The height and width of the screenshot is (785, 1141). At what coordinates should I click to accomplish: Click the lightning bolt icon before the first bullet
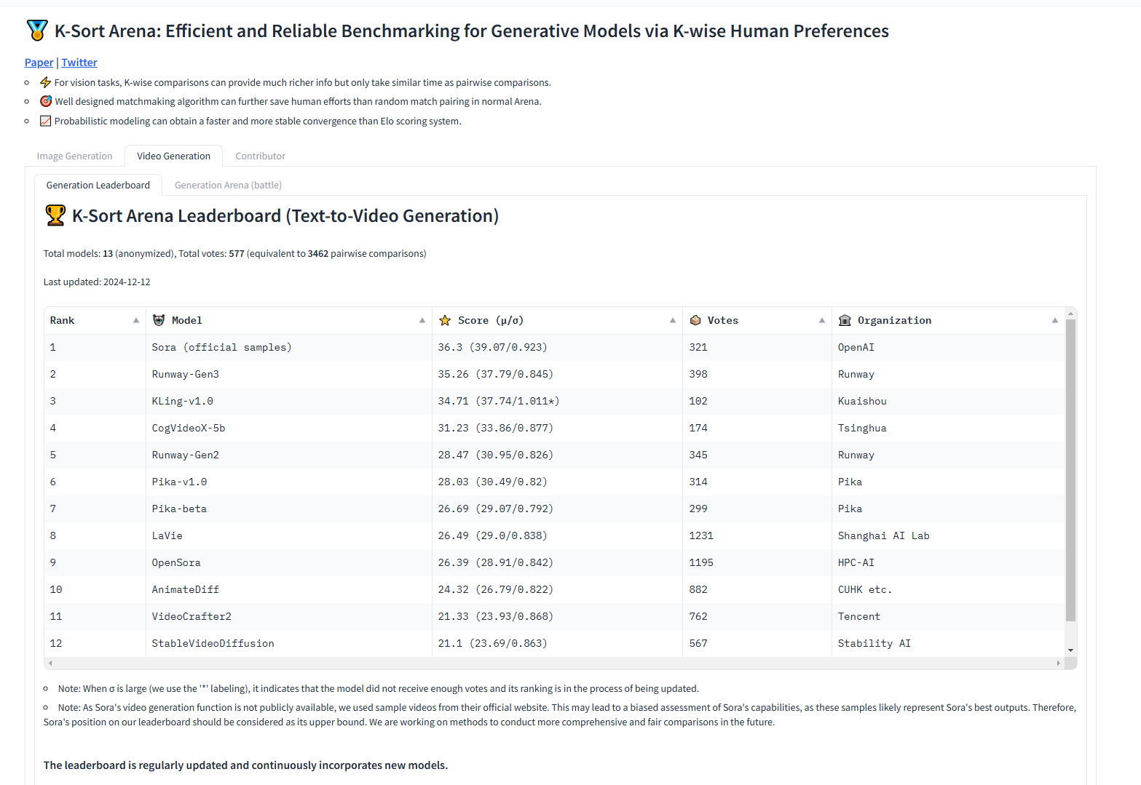click(x=46, y=82)
